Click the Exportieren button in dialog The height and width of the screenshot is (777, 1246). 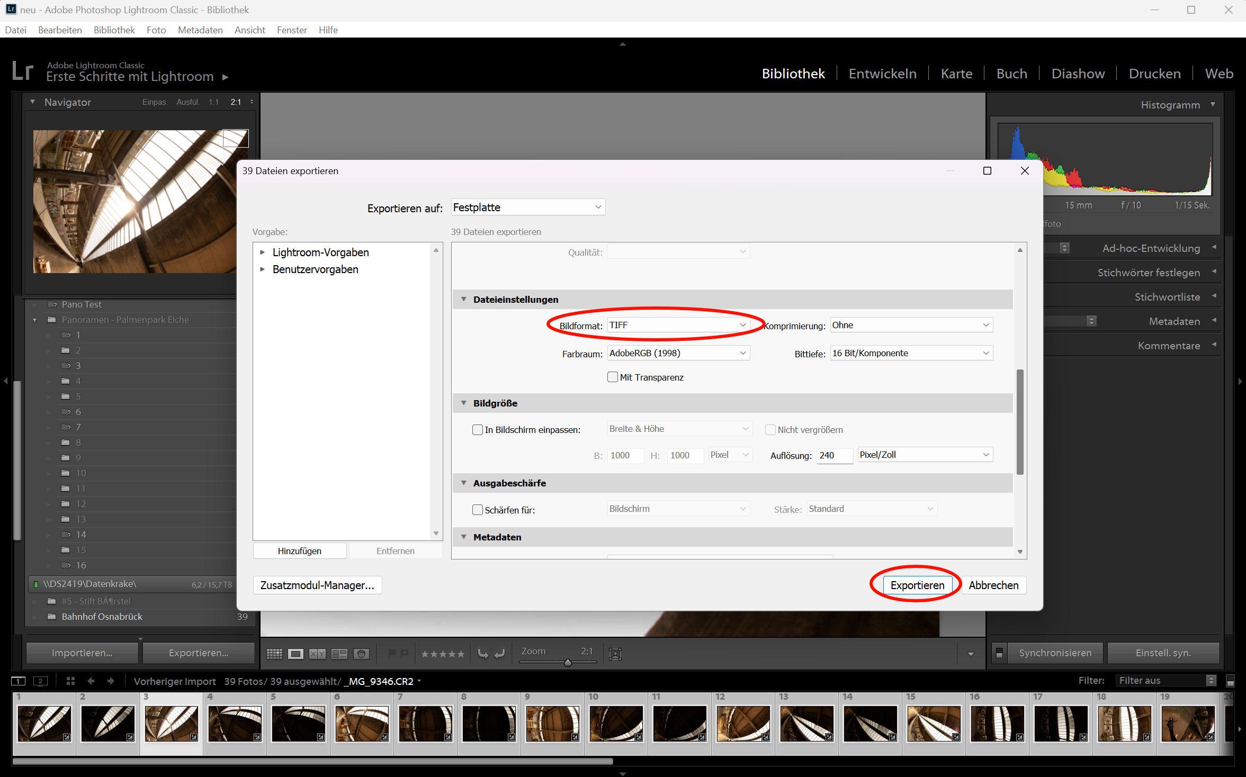pos(917,585)
